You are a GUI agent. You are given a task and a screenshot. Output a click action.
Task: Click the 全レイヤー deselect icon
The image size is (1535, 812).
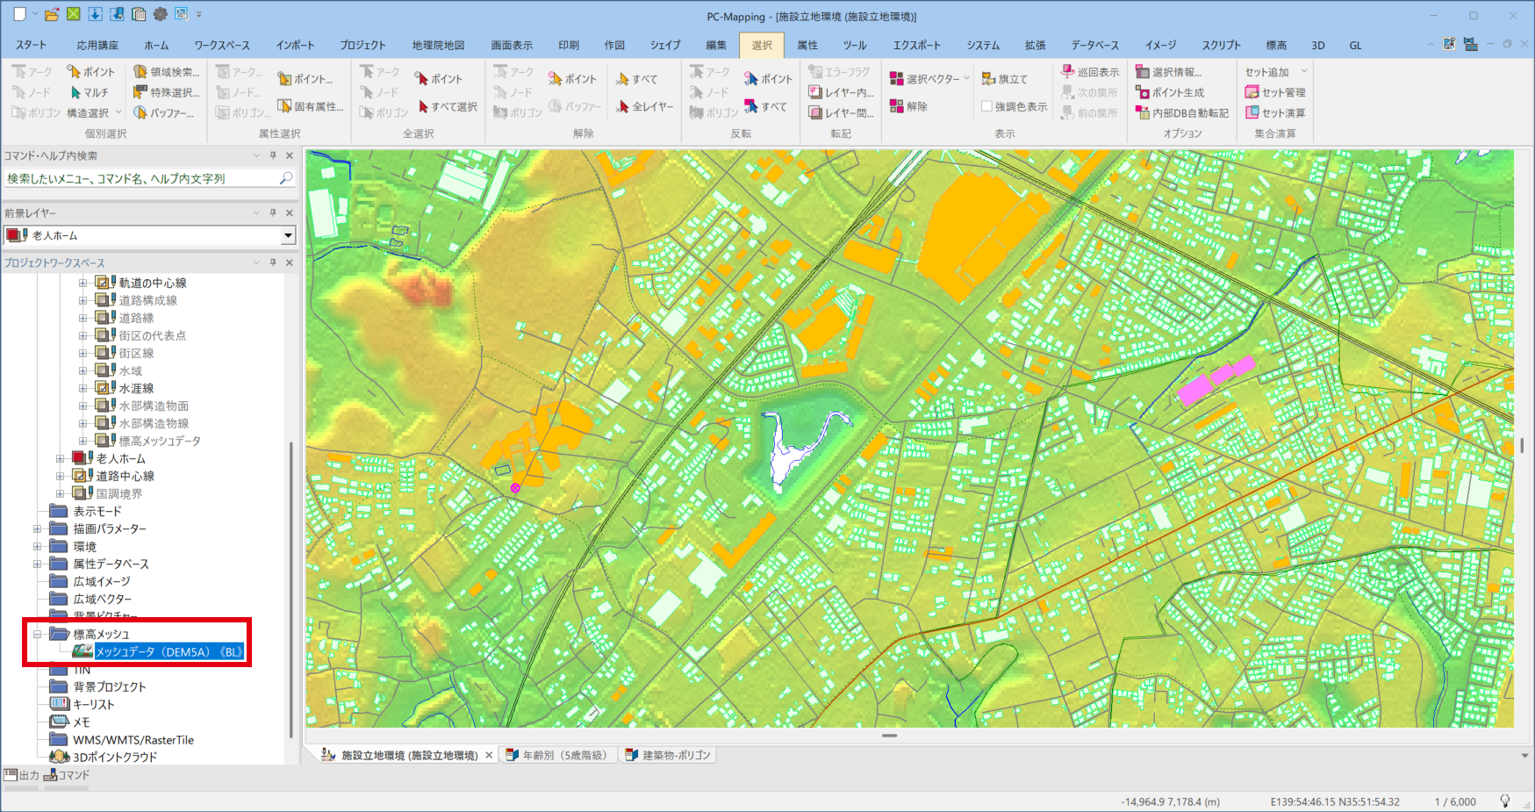tap(623, 106)
